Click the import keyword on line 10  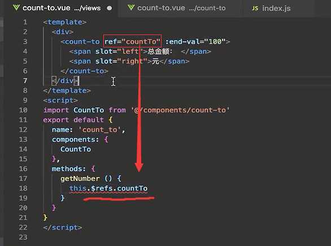coord(56,110)
